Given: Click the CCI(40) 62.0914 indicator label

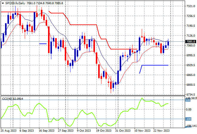Looking at the screenshot, I should [x=13, y=99].
